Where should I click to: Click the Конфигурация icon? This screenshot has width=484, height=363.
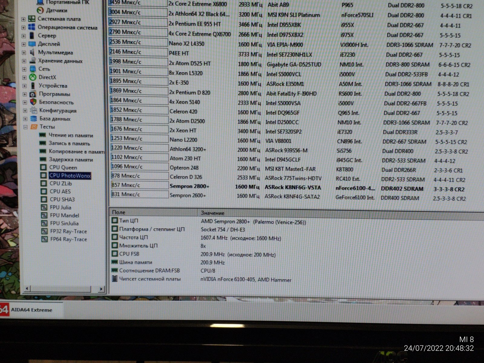[33, 110]
